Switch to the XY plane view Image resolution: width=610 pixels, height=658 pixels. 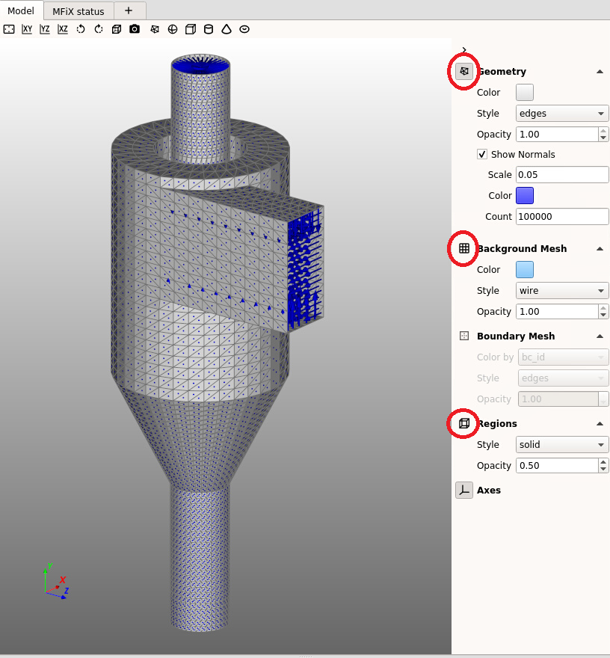pos(27,29)
